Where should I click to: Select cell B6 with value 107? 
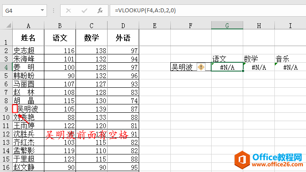(x=60, y=84)
